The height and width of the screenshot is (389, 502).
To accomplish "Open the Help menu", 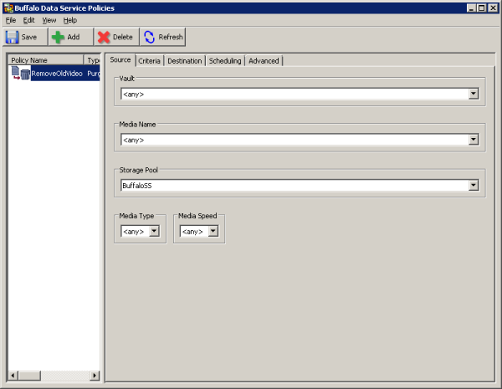I will tap(69, 20).
